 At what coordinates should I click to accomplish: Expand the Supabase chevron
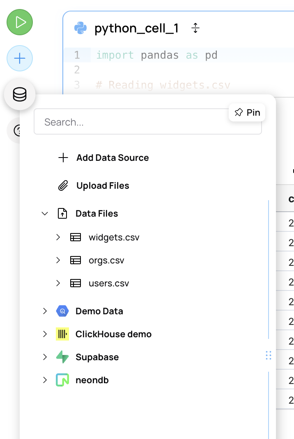45,357
